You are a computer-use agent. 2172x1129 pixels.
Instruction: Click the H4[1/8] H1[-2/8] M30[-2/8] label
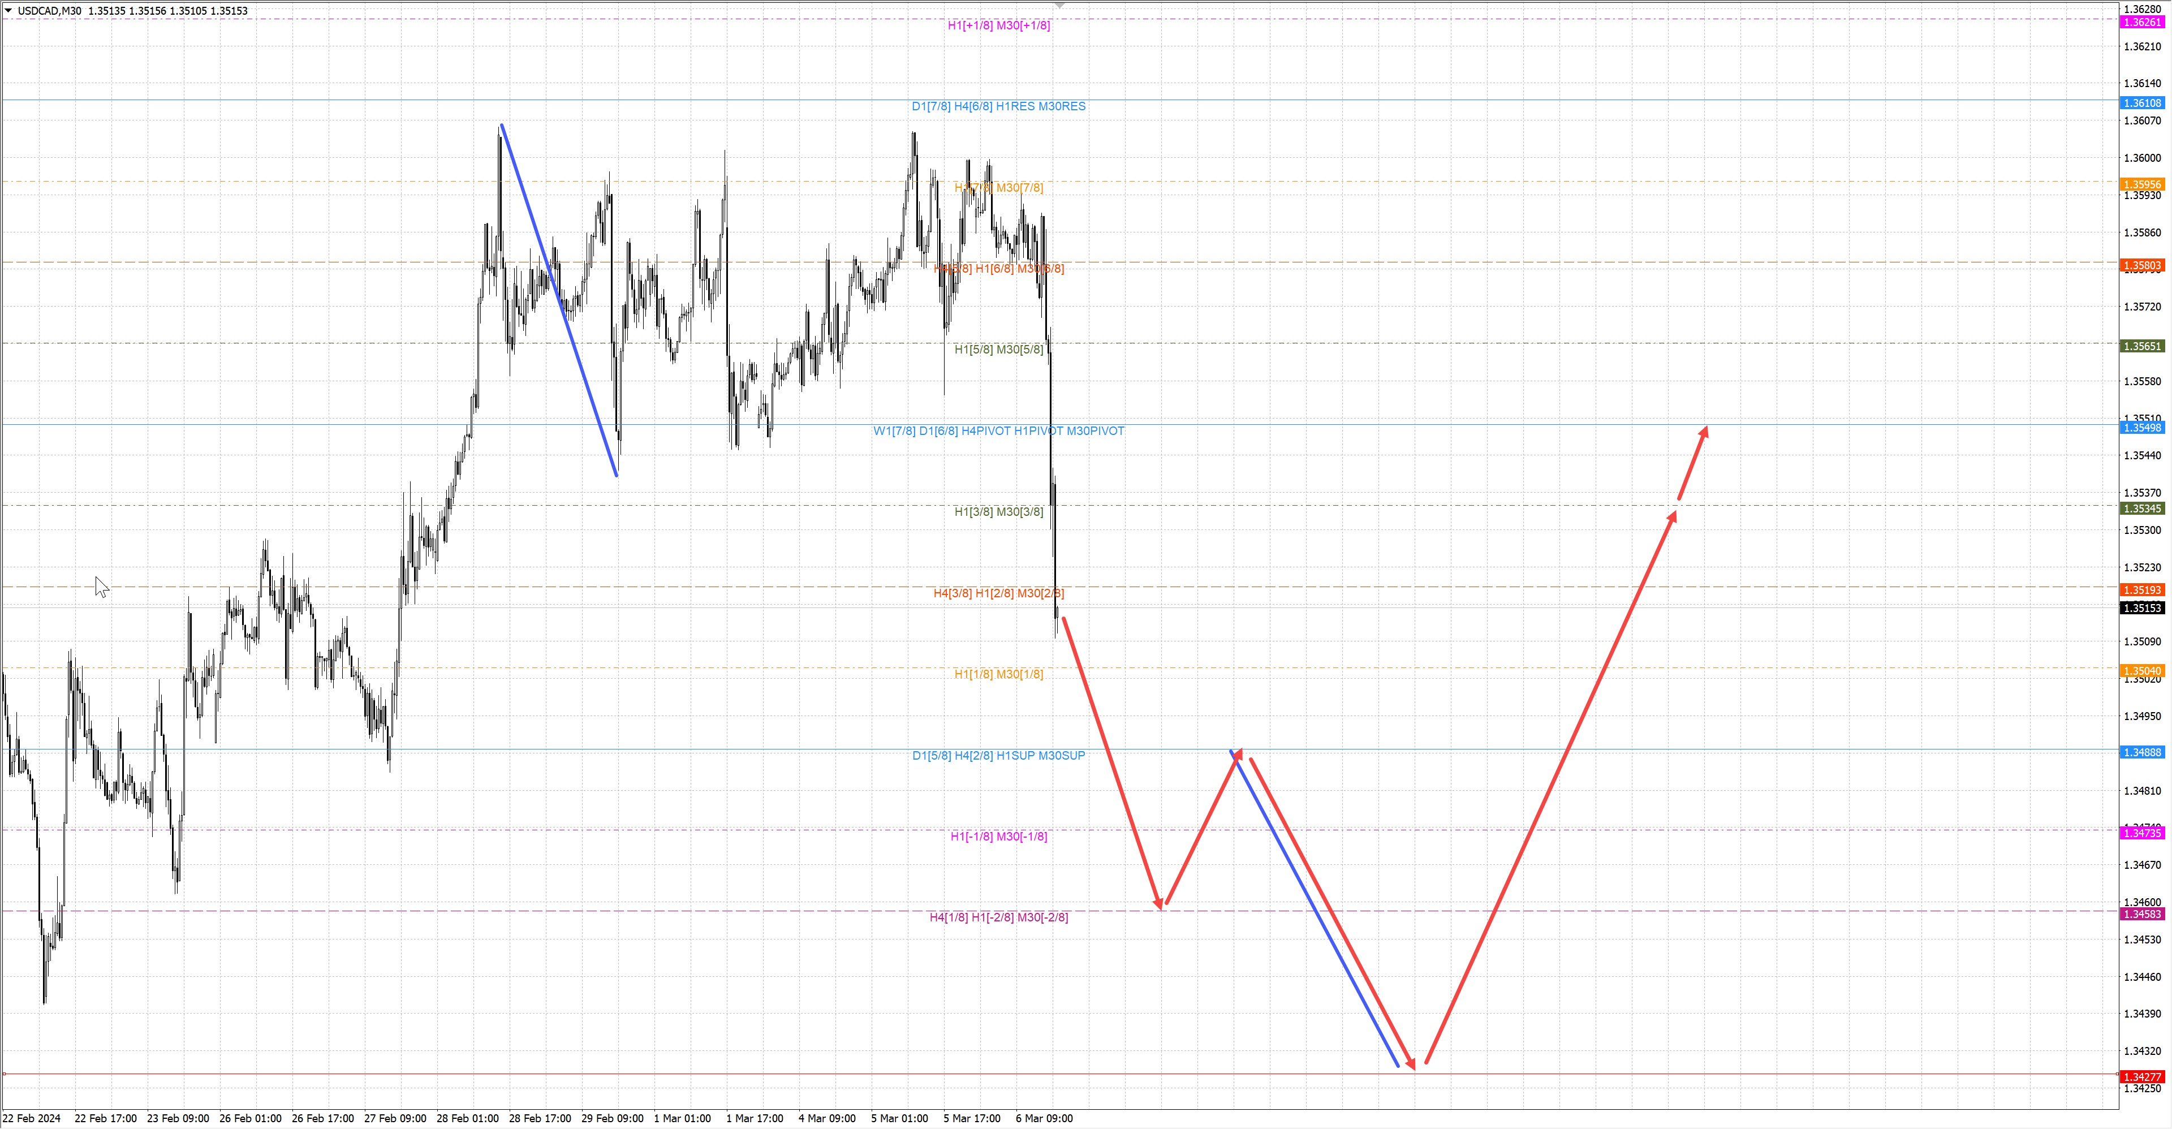tap(998, 917)
